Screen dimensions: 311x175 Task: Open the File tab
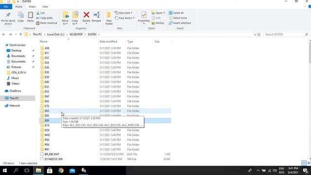[6, 7]
